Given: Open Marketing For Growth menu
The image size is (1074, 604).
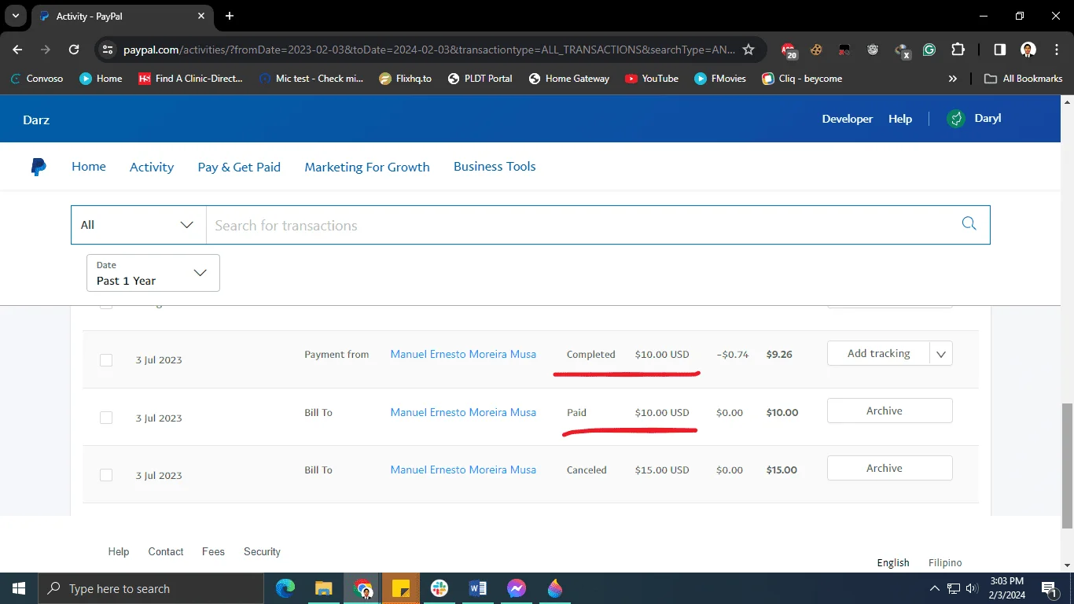Looking at the screenshot, I should 367,167.
